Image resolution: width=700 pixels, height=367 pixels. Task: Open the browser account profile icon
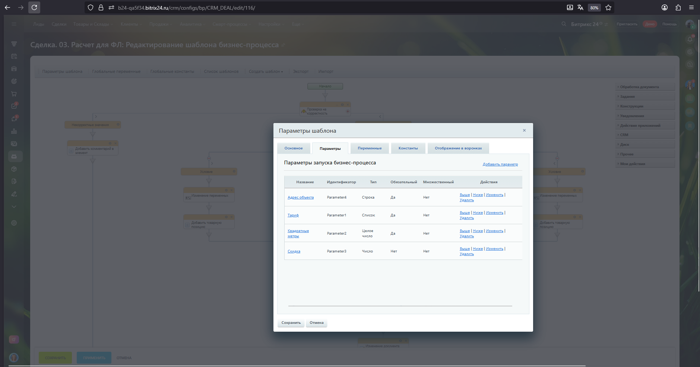pyautogui.click(x=665, y=7)
